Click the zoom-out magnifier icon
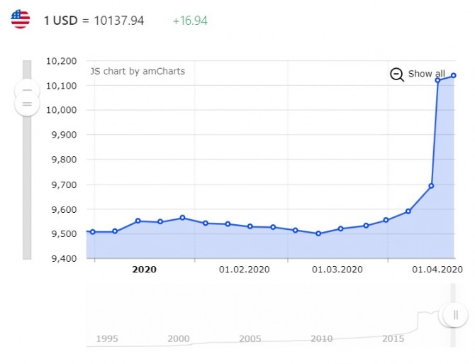Viewport: 475px width, 364px height. coord(397,75)
